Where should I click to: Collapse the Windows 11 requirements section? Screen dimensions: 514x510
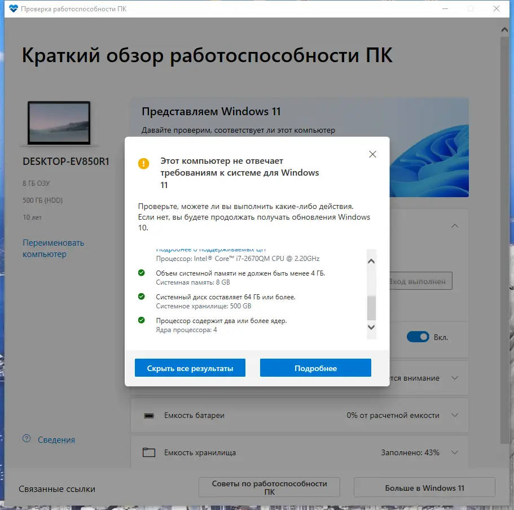pos(455,225)
